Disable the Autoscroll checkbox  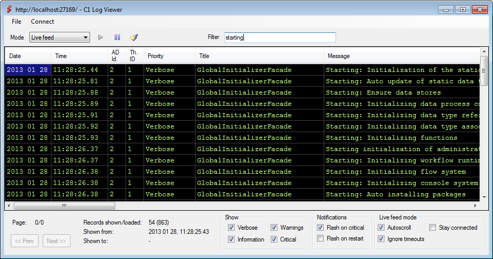pyautogui.click(x=381, y=228)
